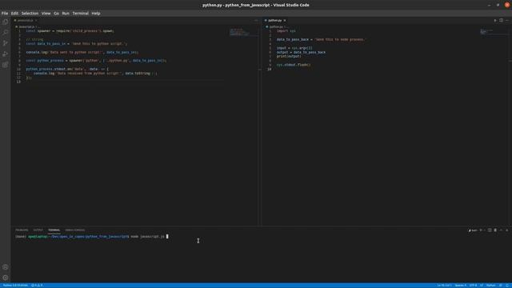Switch to the Debug Console panel tab
This screenshot has height=288, width=512.
click(74, 230)
